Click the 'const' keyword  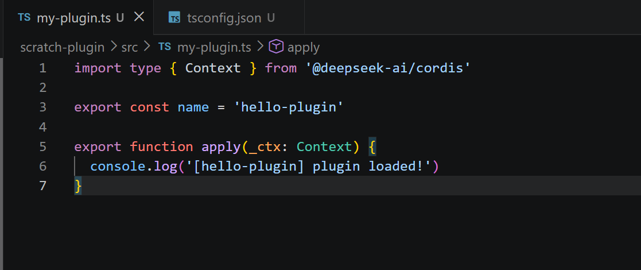tap(149, 107)
